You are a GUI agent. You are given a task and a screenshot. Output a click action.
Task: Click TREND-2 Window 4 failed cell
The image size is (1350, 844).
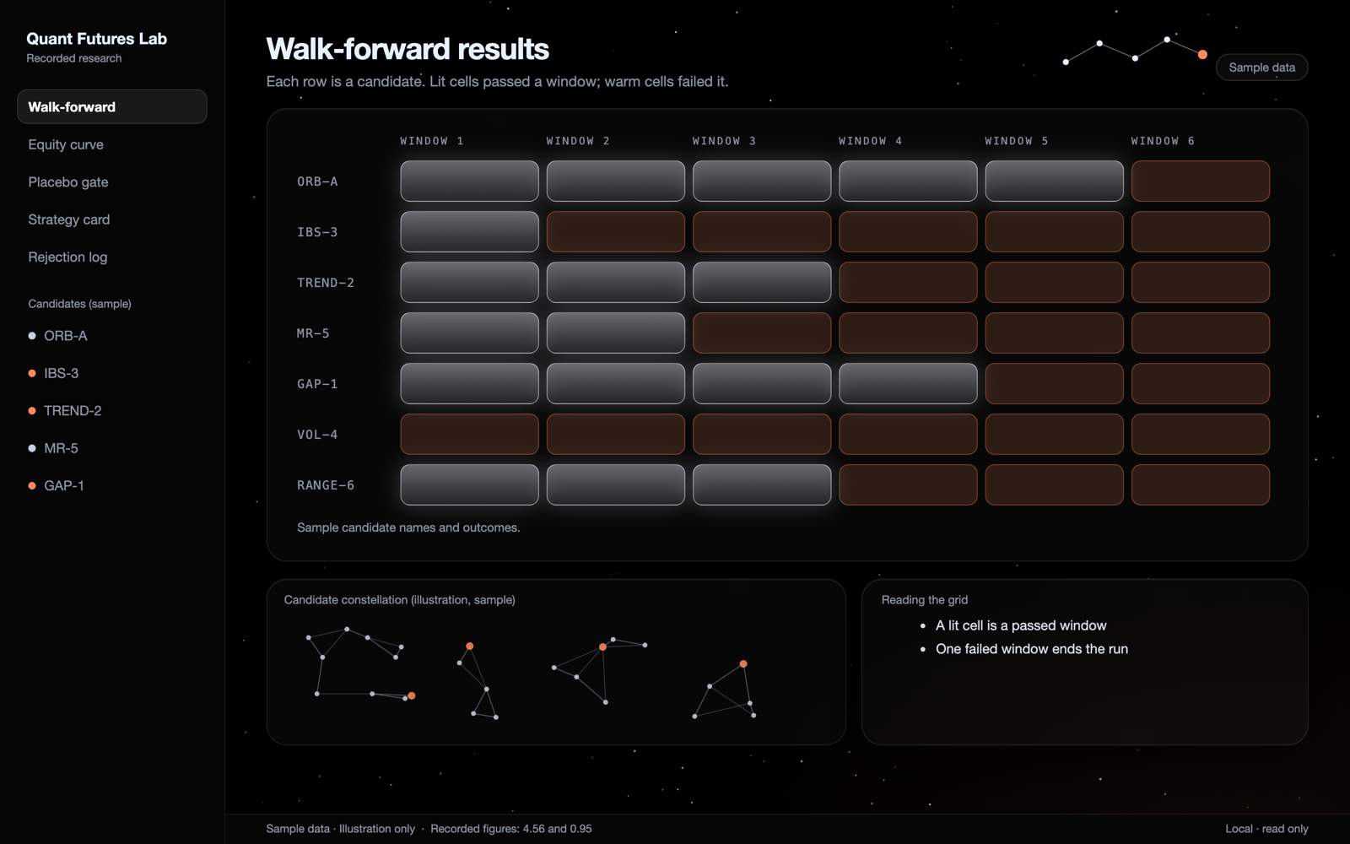point(908,282)
